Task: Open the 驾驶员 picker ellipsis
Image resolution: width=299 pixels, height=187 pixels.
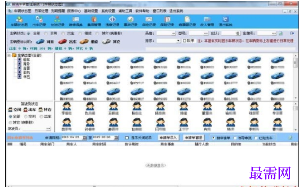Action: tap(48, 128)
